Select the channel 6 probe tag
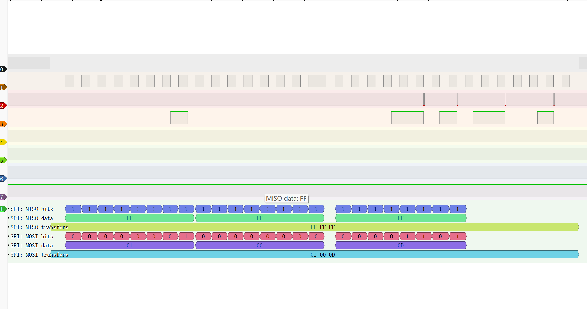Screen dimensions: 587x309 [x=3, y=179]
